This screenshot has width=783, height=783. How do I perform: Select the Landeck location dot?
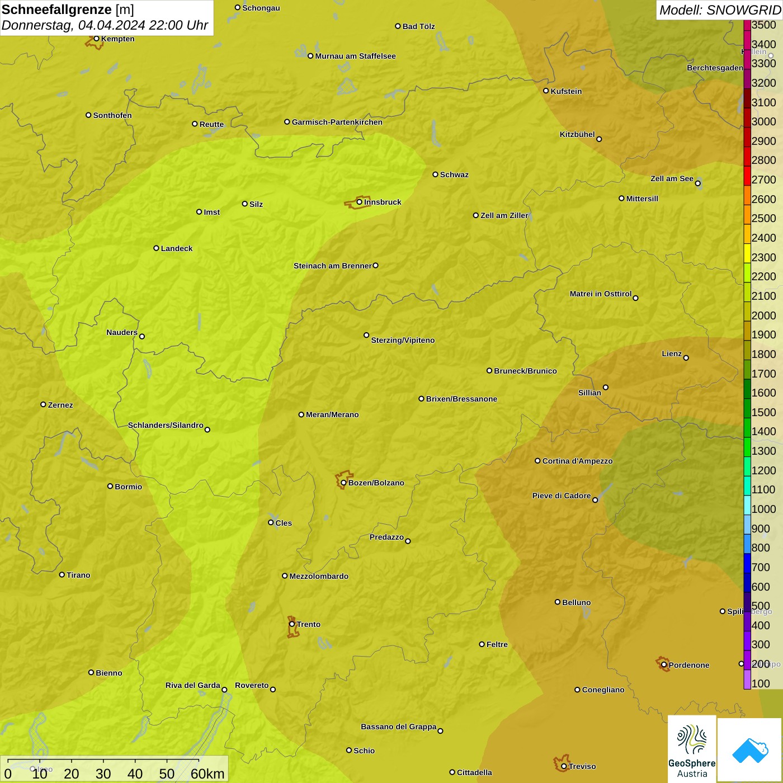coord(156,248)
